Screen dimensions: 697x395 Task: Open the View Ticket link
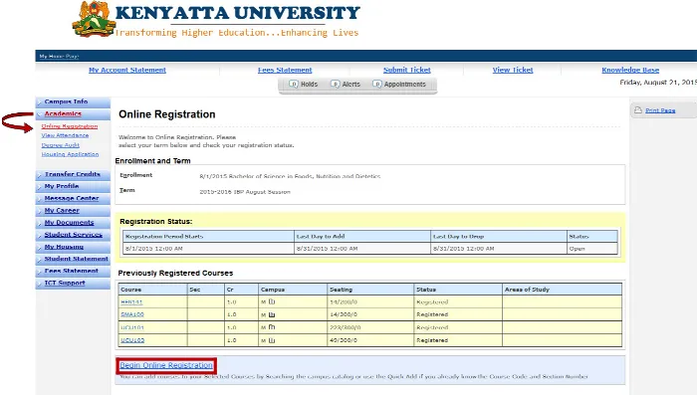513,70
